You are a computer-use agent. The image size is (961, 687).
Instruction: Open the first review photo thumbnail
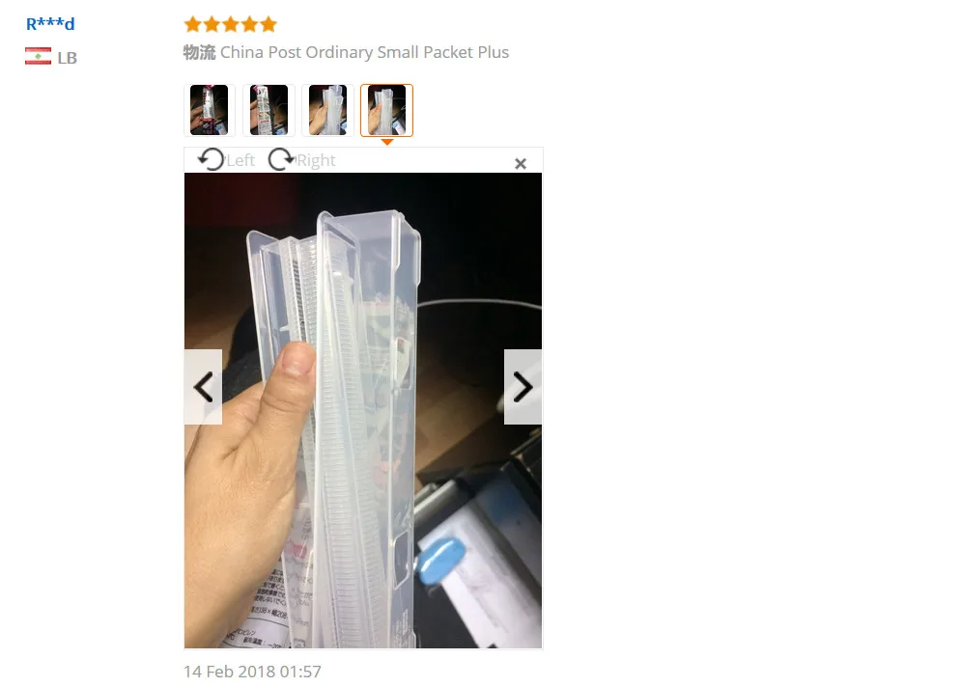pos(209,110)
